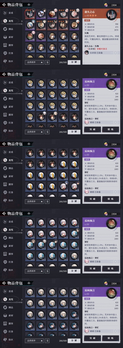Image resolution: width=123 pixels, height=348 pixels.
Task: Click the 精炼 button in the second view
Action: coord(110,129)
